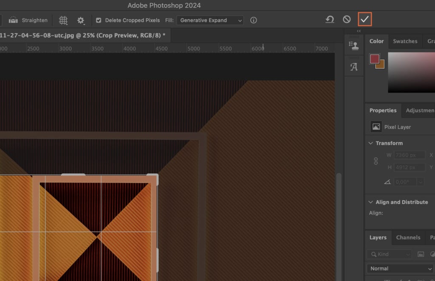Image resolution: width=435 pixels, height=281 pixels.
Task: Open the Character panel icon
Action: 353,66
